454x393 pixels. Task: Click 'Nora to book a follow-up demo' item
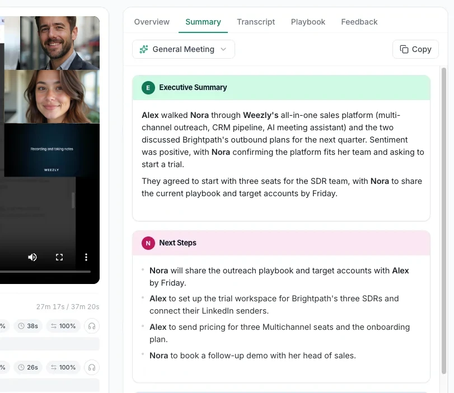252,356
